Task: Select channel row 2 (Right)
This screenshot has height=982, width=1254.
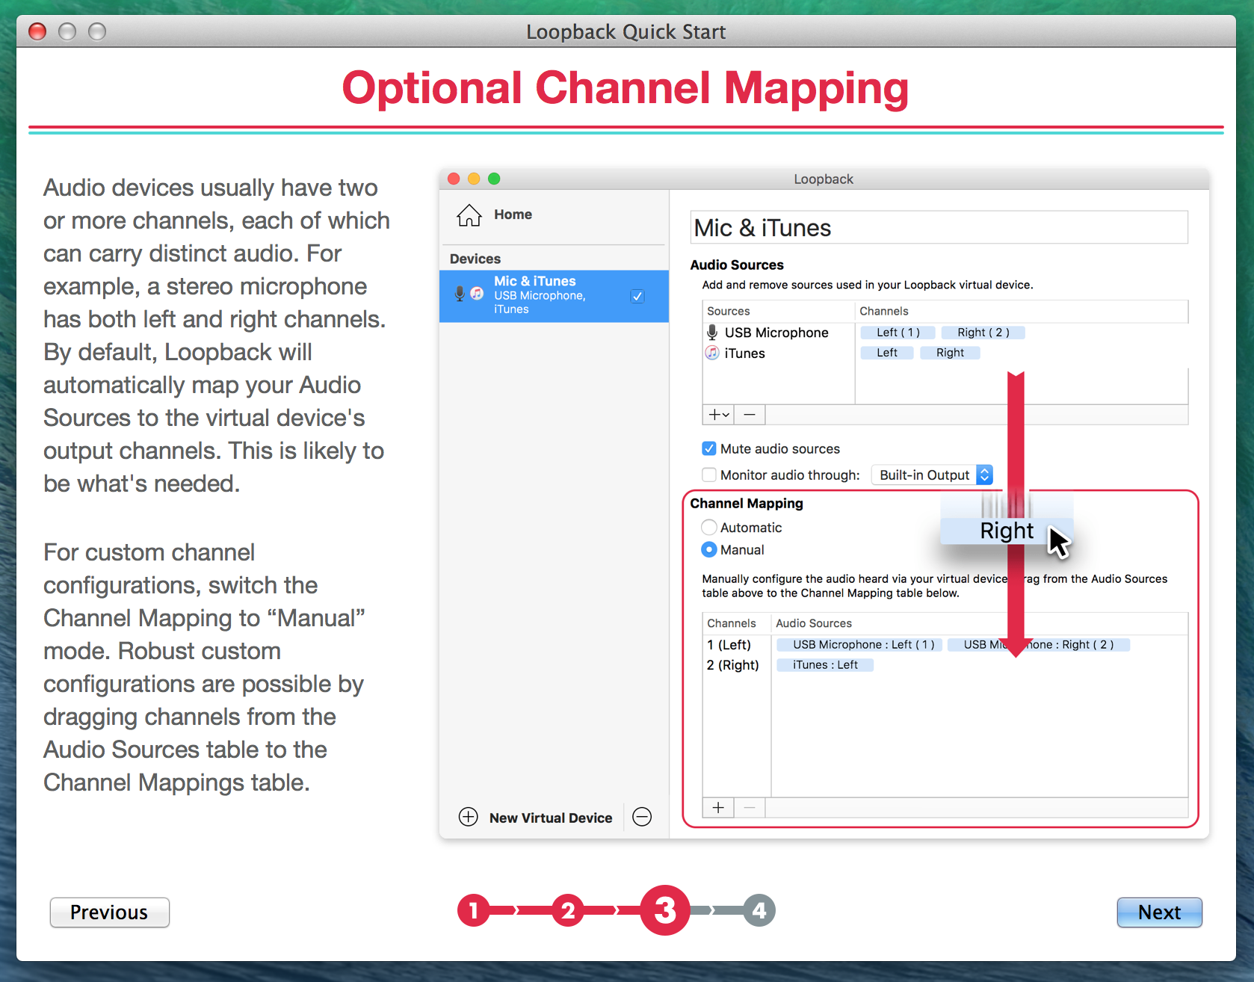Action: click(945, 664)
